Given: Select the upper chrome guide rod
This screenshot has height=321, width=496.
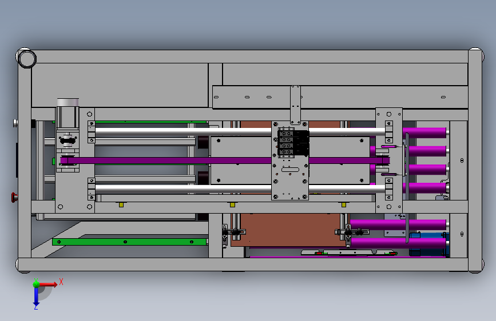Looking at the screenshot, I should tap(240, 133).
